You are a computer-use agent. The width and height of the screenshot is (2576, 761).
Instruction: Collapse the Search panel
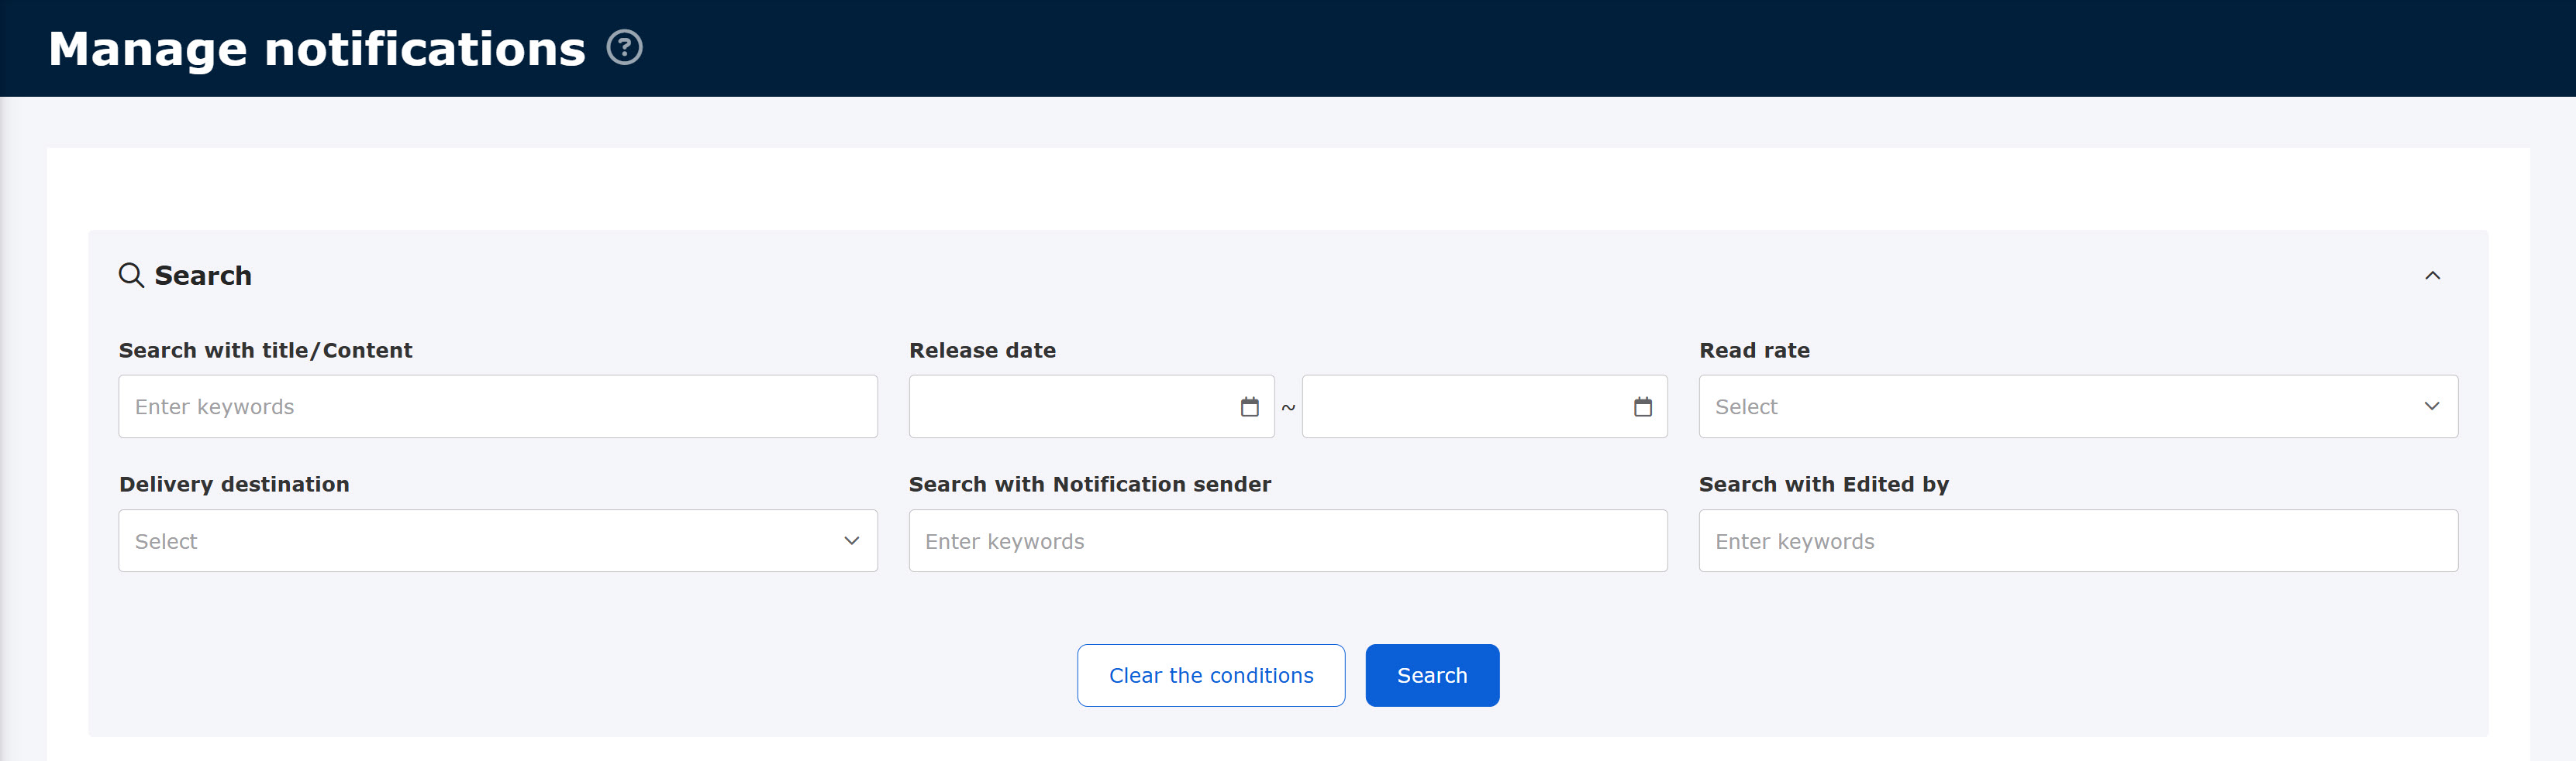tap(2432, 276)
